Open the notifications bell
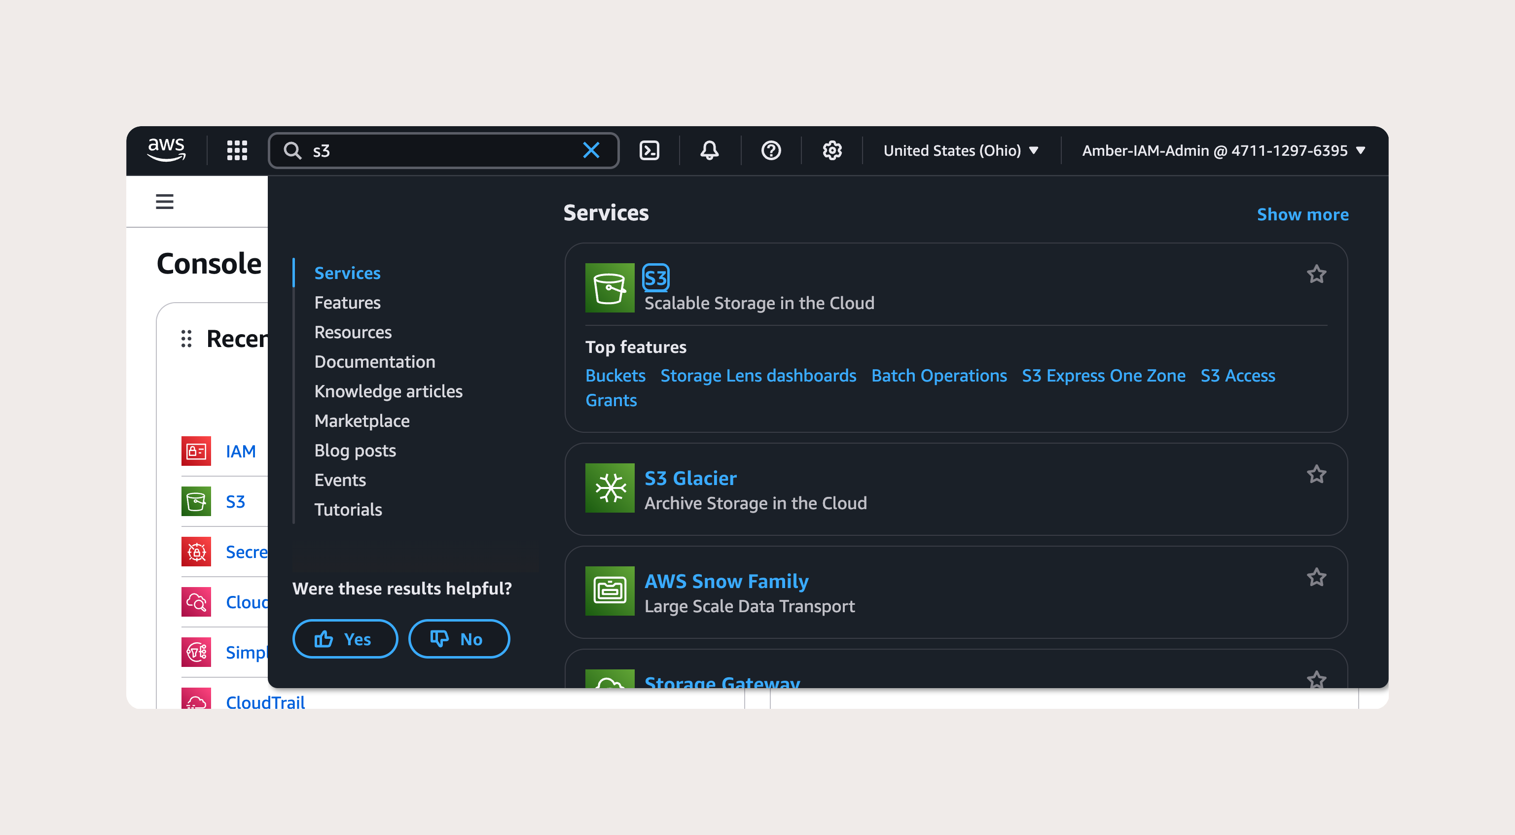This screenshot has height=835, width=1515. coord(709,150)
